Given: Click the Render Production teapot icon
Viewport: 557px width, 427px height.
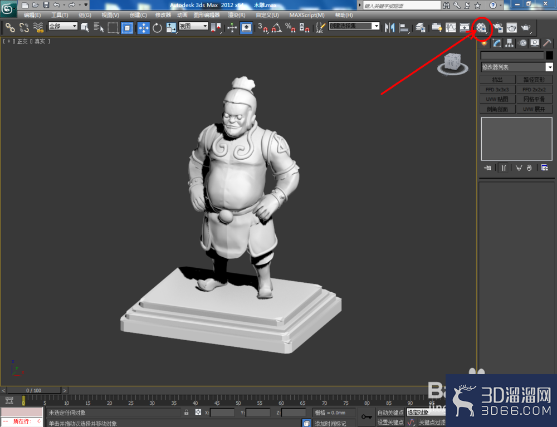Looking at the screenshot, I should pos(526,28).
